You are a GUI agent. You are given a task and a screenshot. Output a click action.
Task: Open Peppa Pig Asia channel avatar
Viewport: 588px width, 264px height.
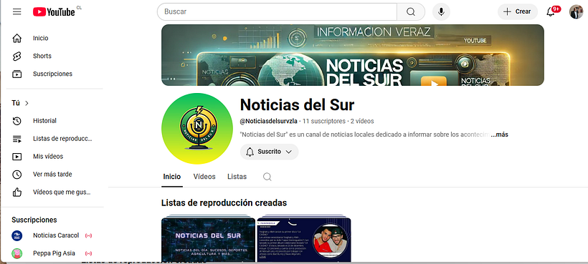pyautogui.click(x=17, y=253)
